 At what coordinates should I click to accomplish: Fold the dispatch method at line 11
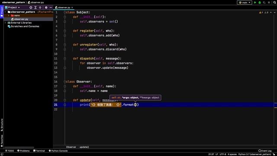(64, 58)
